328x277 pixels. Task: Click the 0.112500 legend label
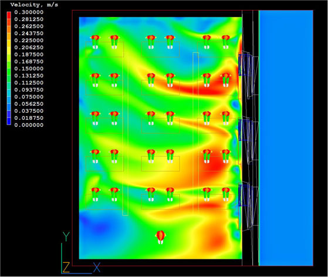click(x=29, y=83)
